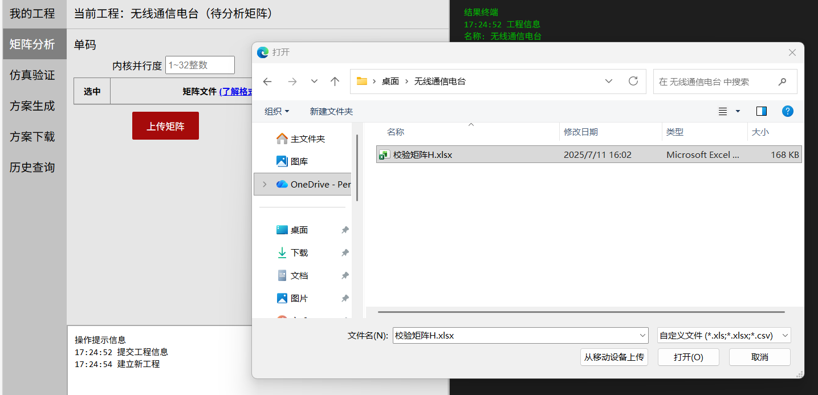Click the Forward navigation arrow

coord(291,82)
